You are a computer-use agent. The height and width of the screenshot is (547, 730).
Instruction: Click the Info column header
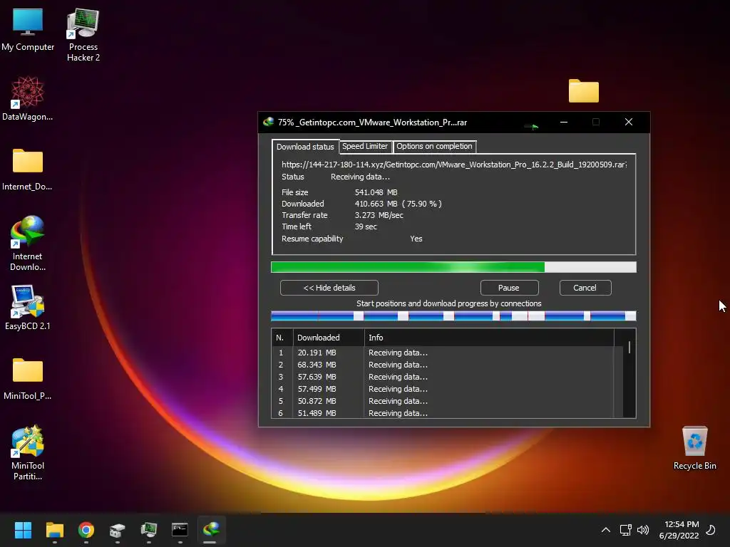click(489, 337)
